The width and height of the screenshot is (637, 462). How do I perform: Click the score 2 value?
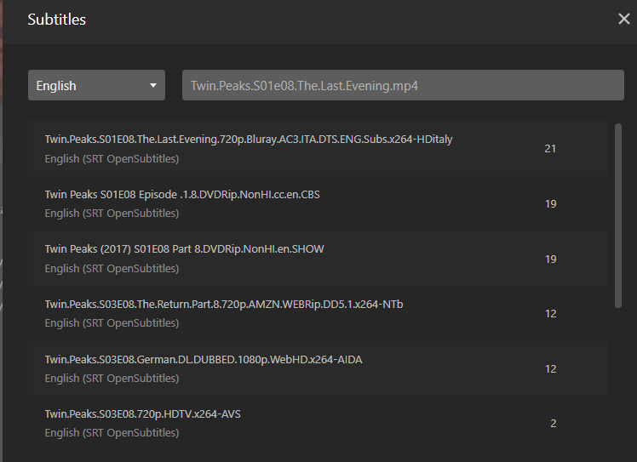pos(553,424)
